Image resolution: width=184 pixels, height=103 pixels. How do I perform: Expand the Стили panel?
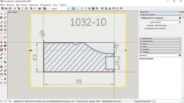[x=141, y=44]
